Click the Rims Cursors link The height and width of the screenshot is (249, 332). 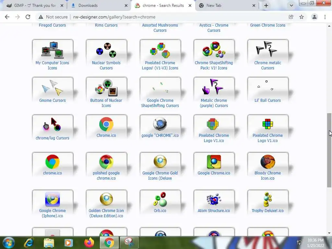pyautogui.click(x=106, y=25)
